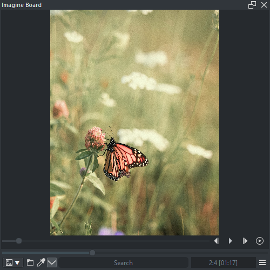Toggle the highlighted chevron button beside eyedropper

point(52,262)
